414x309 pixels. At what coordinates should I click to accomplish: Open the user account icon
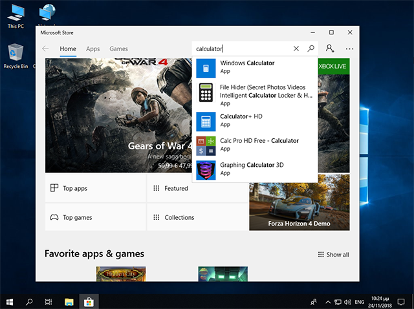[x=330, y=48]
